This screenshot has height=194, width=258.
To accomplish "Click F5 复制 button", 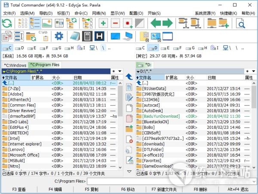I will 92,189.
